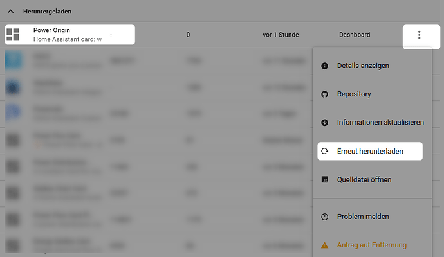Open the three-dot overflow menu for Power Origin
Screen dimensions: 444x257
click(x=420, y=35)
